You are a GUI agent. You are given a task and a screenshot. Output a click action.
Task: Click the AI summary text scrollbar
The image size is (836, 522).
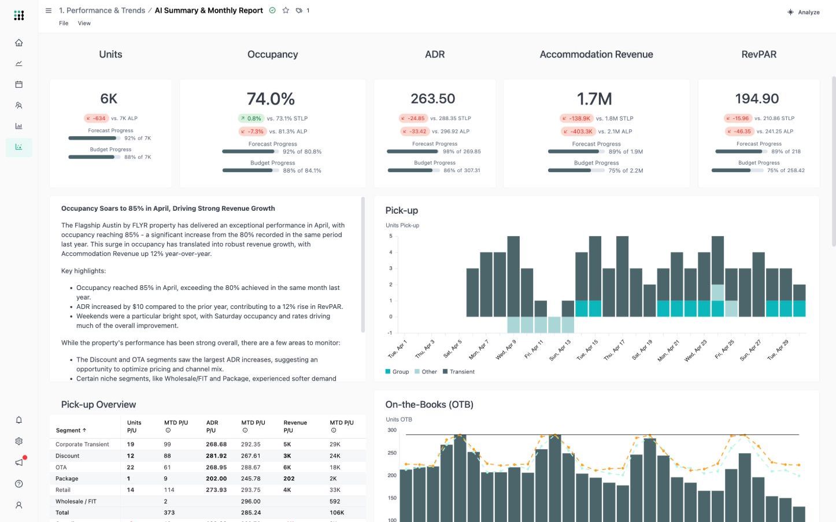pyautogui.click(x=363, y=265)
